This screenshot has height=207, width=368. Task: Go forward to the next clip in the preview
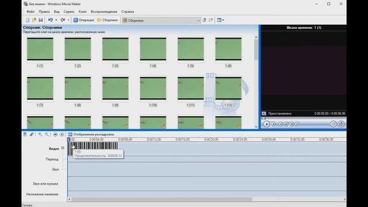coord(297,124)
